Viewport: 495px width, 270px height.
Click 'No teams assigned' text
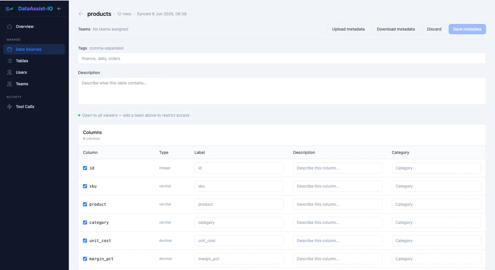click(110, 29)
